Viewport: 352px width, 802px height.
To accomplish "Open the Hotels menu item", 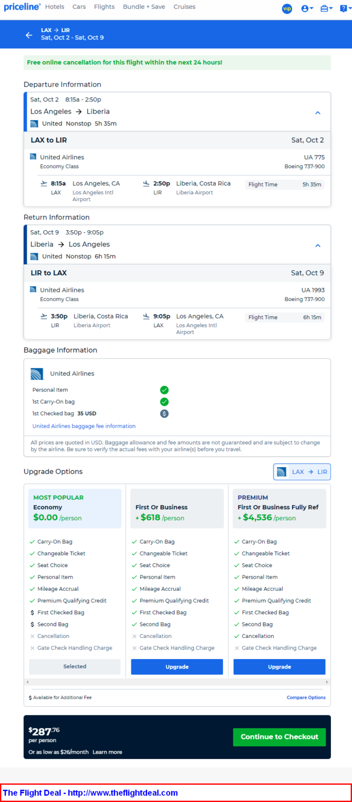I will click(55, 7).
